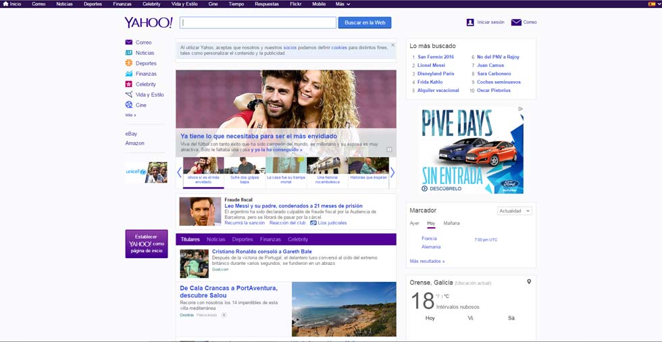
Task: Open Noticias in the top navigation bar
Action: click(x=64, y=4)
